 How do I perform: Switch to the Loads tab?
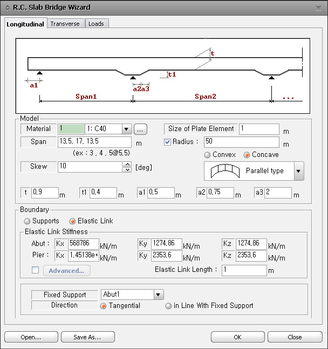tap(96, 24)
